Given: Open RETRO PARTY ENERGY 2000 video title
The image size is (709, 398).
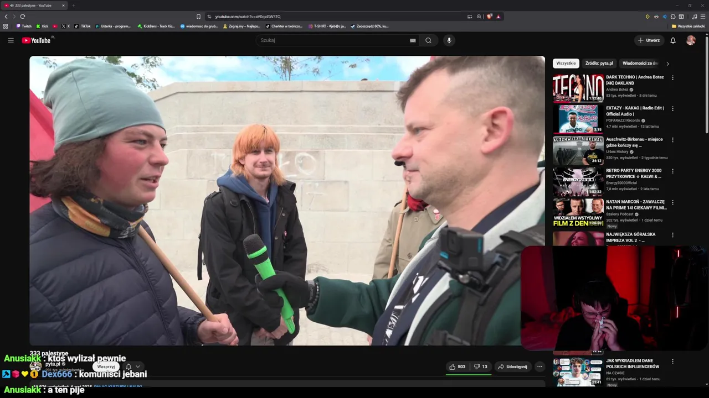Looking at the screenshot, I should [634, 174].
